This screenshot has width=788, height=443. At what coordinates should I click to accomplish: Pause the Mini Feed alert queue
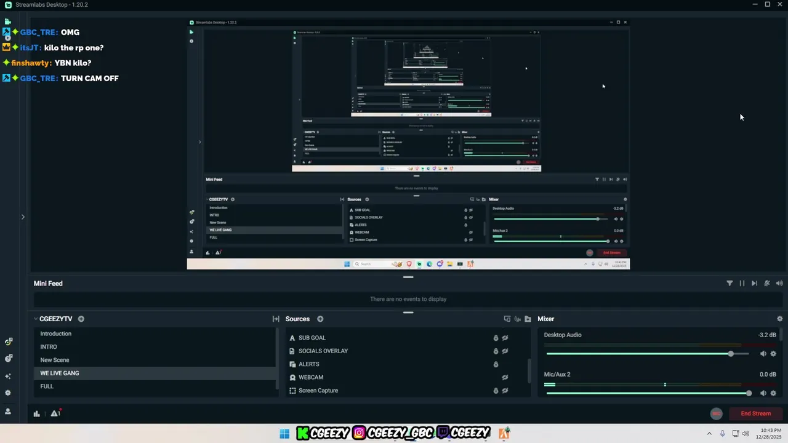(742, 283)
